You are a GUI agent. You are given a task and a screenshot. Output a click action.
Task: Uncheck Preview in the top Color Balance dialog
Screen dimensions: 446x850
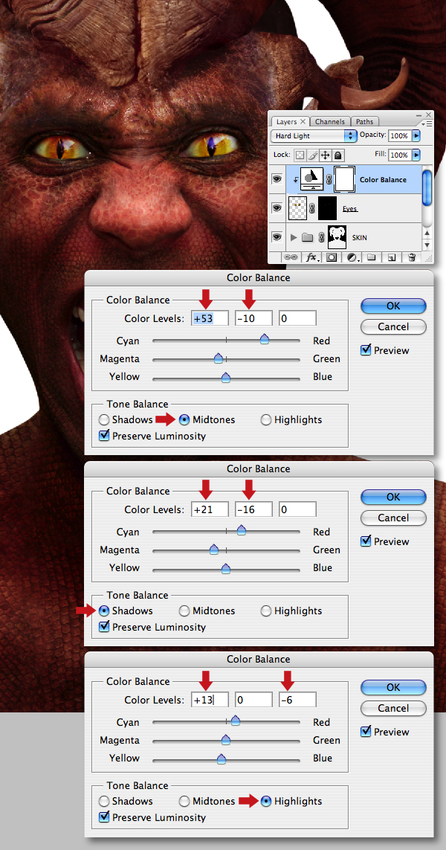(x=366, y=350)
